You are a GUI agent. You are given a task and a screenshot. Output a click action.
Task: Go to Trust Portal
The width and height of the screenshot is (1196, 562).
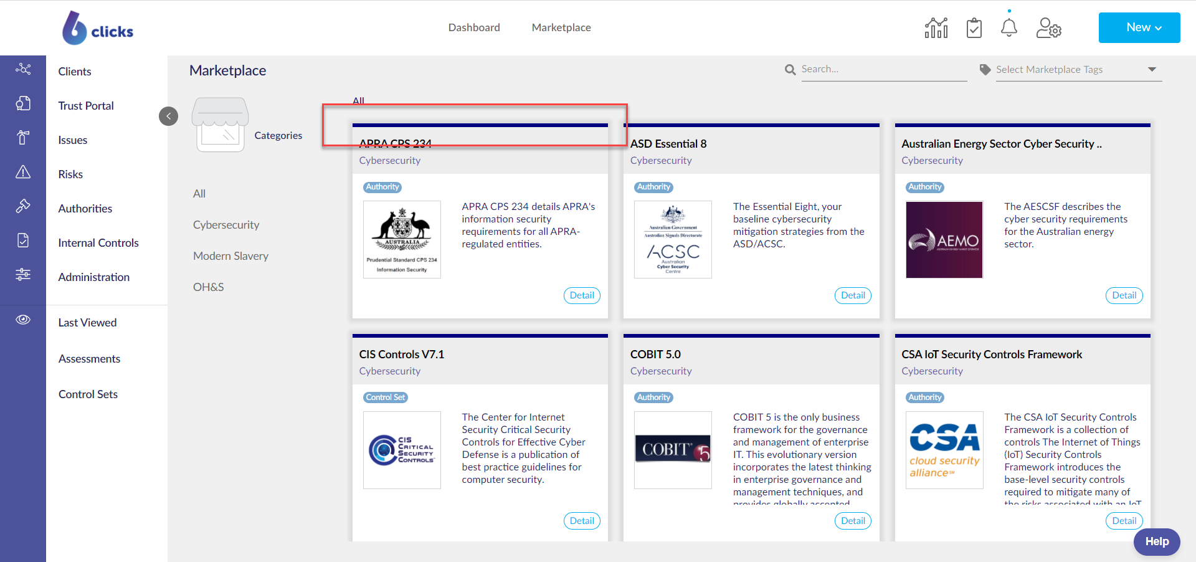[86, 106]
